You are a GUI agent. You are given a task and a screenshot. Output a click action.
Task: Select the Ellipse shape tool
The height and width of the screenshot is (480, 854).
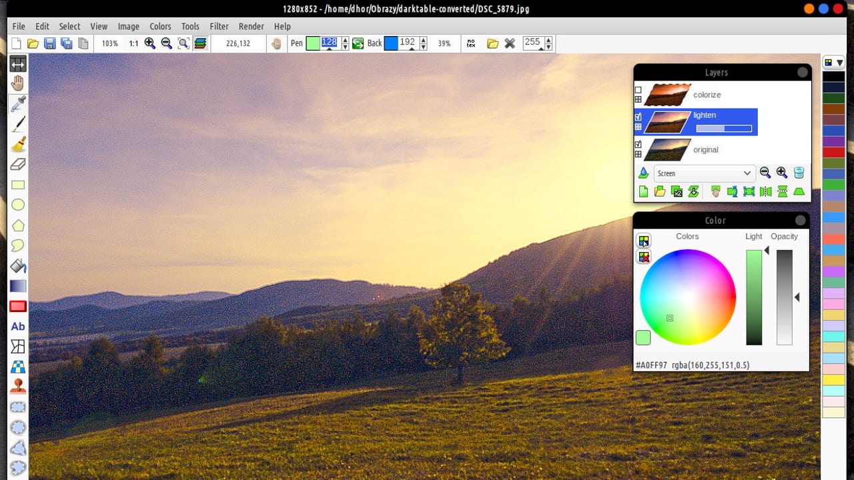pyautogui.click(x=18, y=205)
